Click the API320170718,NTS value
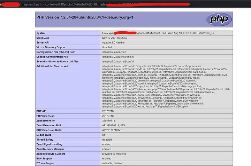251x166 pixels. (x=113, y=125)
